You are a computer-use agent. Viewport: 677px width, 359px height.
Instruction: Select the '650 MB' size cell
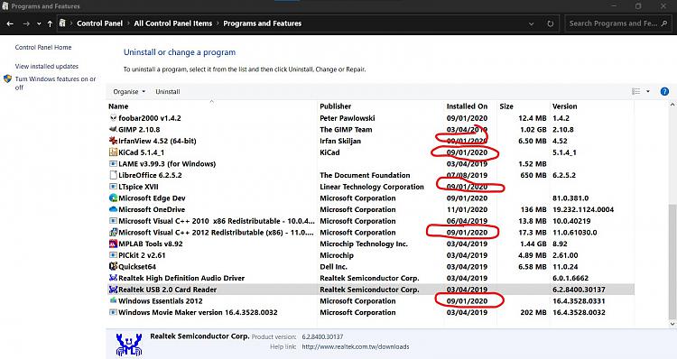coord(533,175)
